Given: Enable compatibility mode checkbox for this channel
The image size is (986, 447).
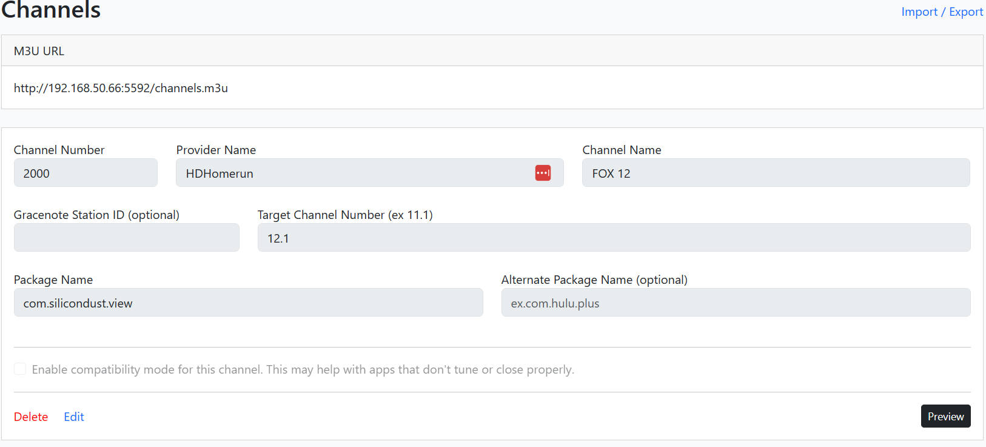Looking at the screenshot, I should click(20, 369).
